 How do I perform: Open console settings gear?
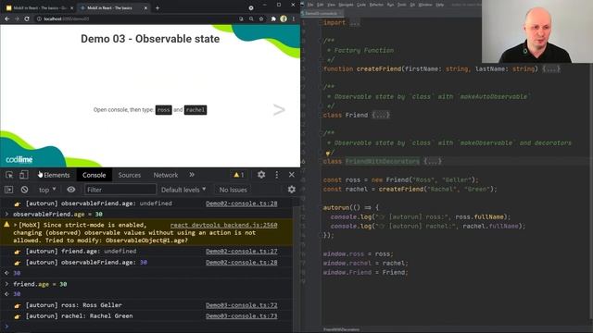(x=292, y=190)
